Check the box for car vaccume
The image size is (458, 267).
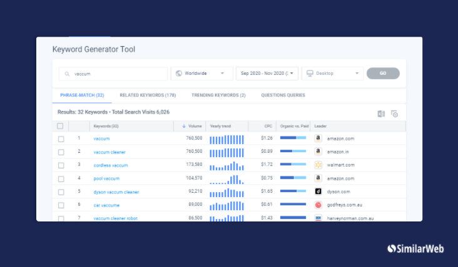pyautogui.click(x=61, y=205)
